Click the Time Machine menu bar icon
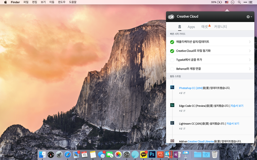 pyautogui.click(x=233, y=2)
